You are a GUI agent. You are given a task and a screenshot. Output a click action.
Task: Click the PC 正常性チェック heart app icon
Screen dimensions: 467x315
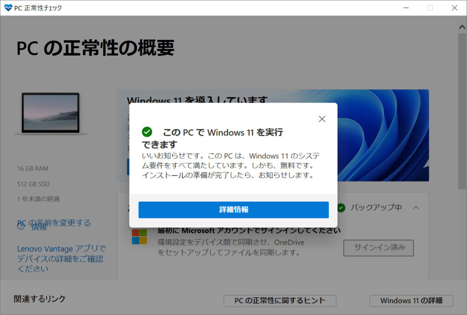[8, 8]
